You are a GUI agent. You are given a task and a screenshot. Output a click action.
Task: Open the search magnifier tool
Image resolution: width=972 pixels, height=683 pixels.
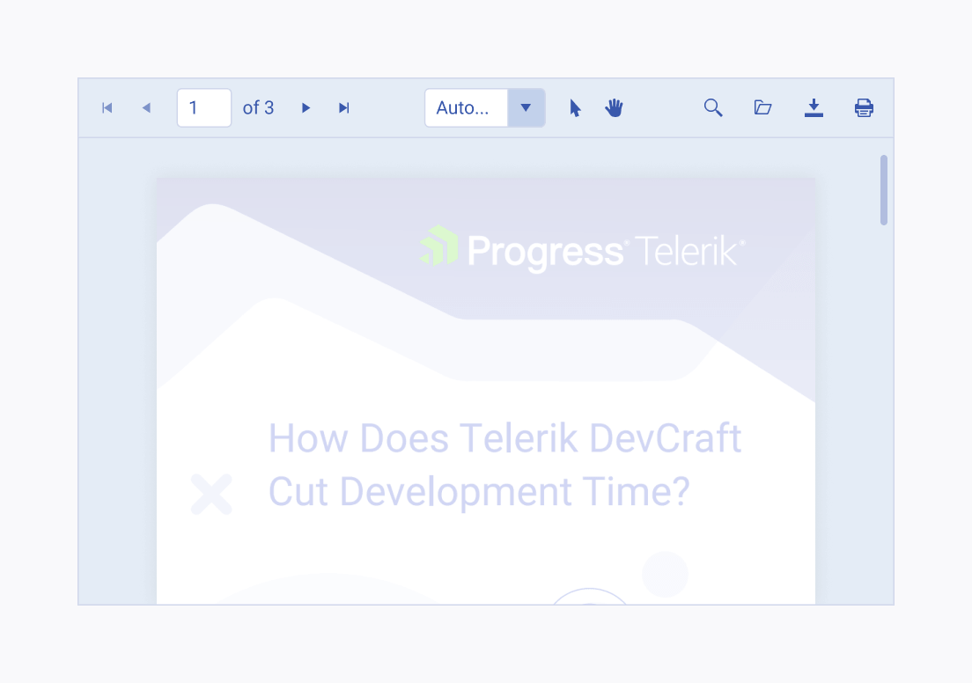click(713, 108)
